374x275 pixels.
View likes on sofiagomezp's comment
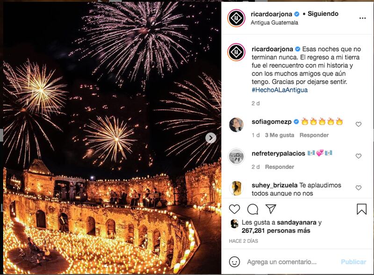coord(279,135)
